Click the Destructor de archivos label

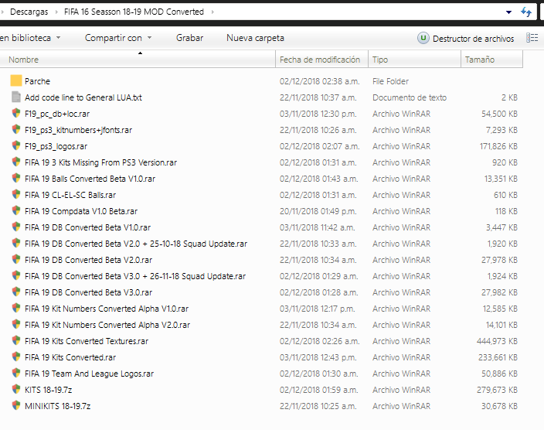click(473, 39)
